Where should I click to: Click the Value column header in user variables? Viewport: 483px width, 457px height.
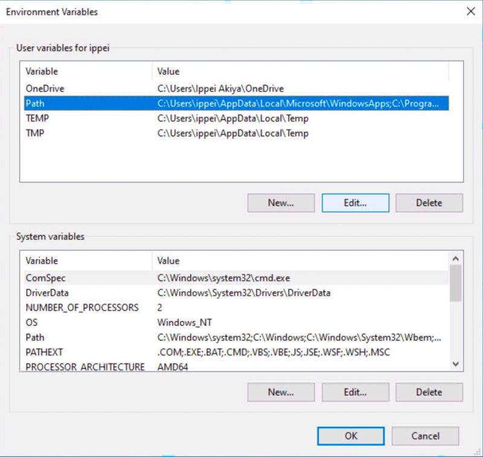pyautogui.click(x=168, y=71)
